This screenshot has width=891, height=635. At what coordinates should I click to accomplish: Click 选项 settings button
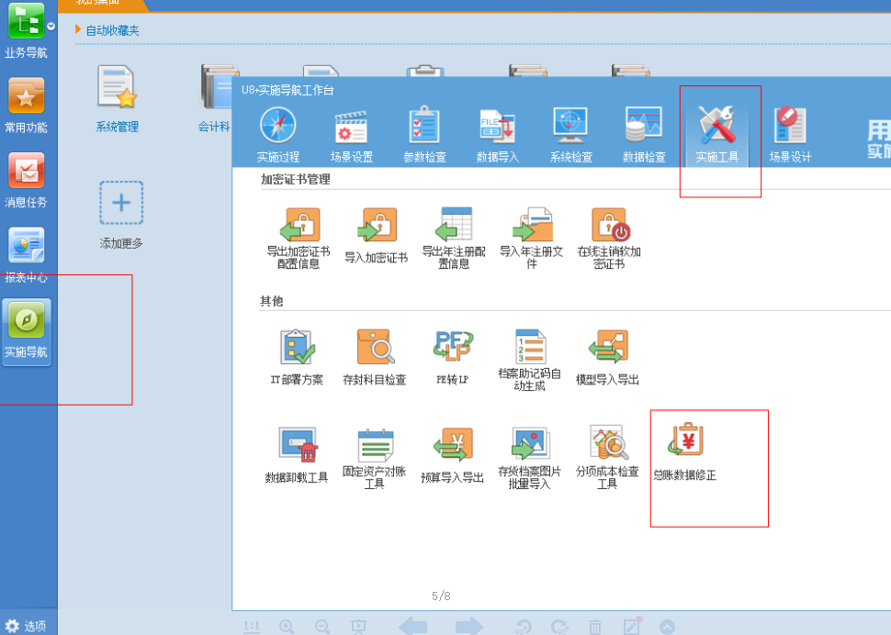pos(26,626)
